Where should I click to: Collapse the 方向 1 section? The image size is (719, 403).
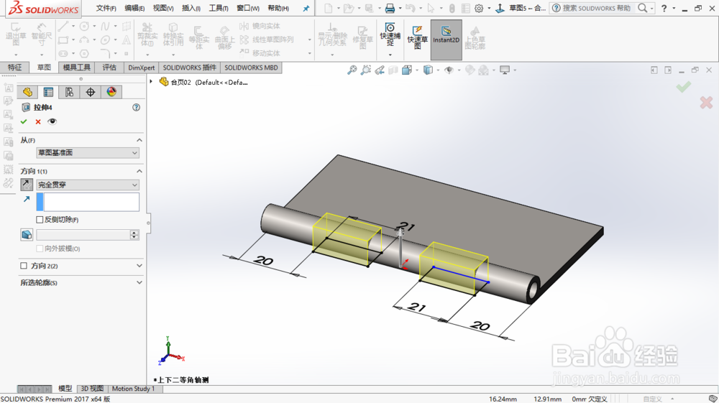(139, 171)
